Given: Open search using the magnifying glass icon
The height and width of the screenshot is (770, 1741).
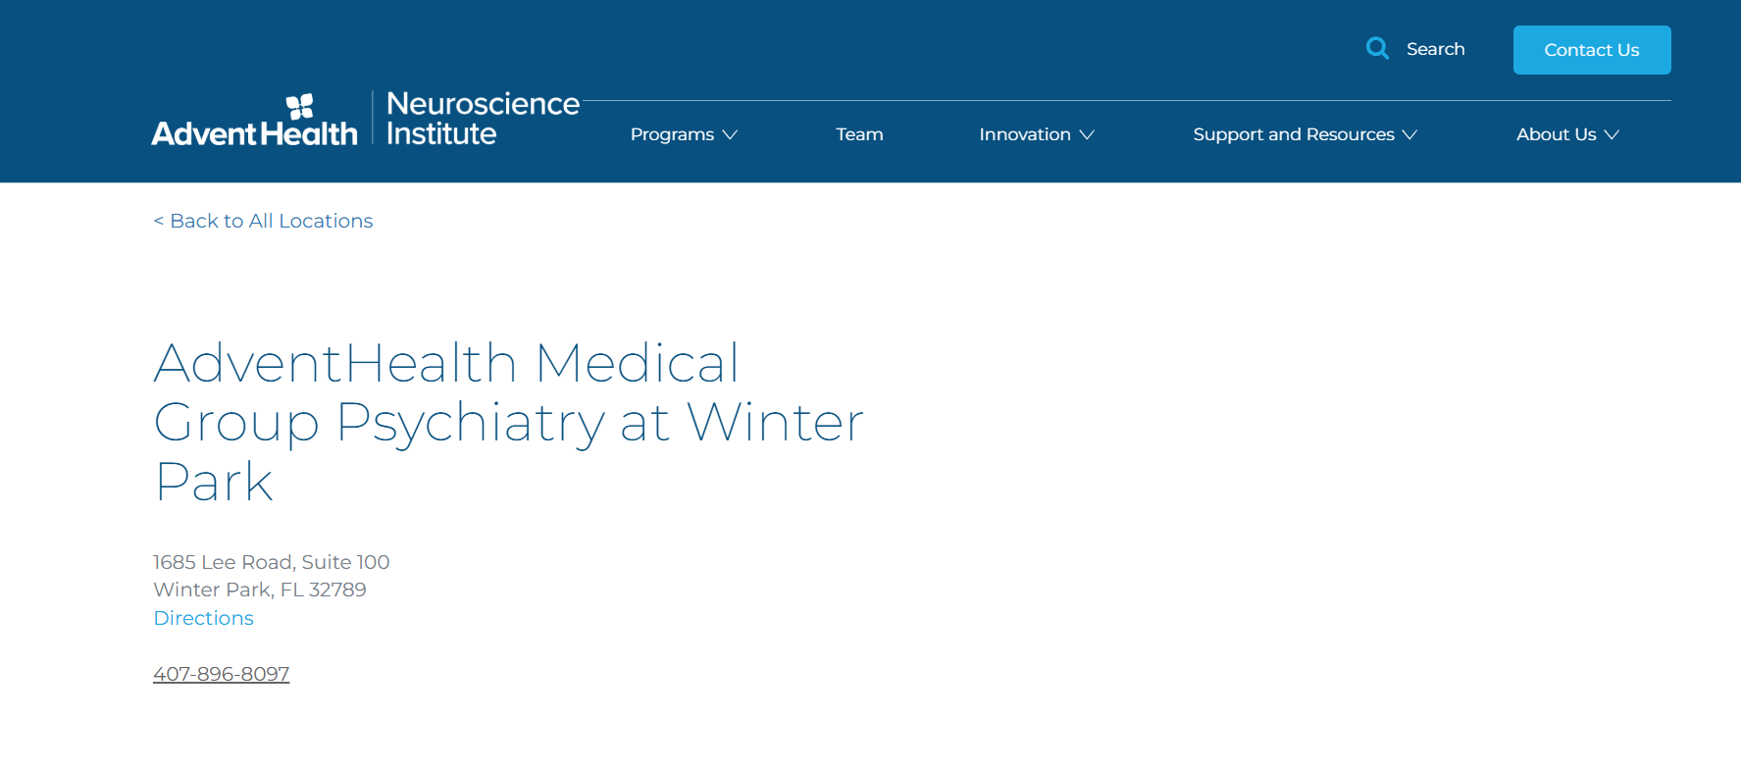Looking at the screenshot, I should pos(1377,48).
